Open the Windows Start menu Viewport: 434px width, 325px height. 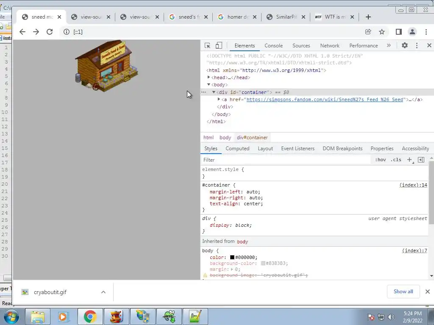pyautogui.click(x=11, y=317)
